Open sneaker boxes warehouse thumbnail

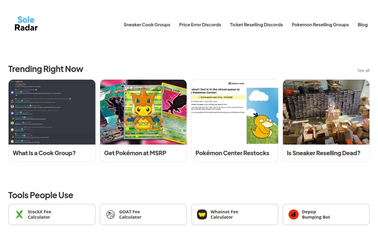pos(326,112)
